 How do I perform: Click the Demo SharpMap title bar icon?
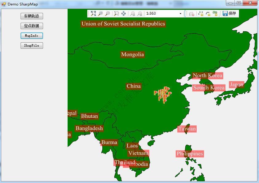[3, 3]
